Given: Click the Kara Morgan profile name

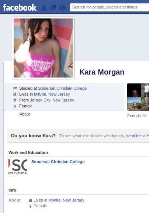Looking at the screenshot, I should [102, 72].
